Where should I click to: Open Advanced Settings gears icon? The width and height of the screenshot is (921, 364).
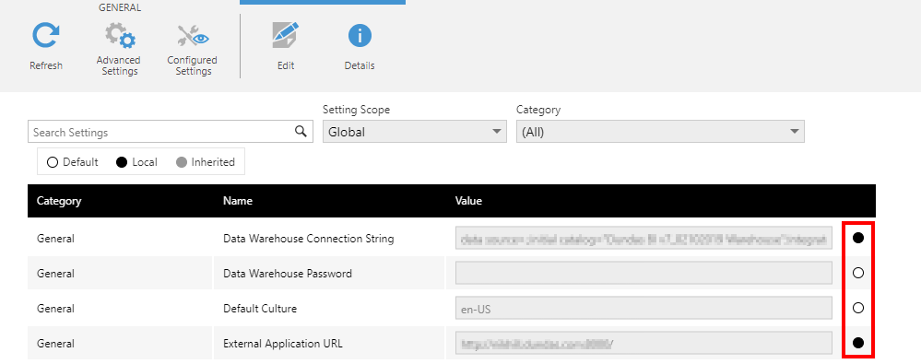[x=120, y=35]
